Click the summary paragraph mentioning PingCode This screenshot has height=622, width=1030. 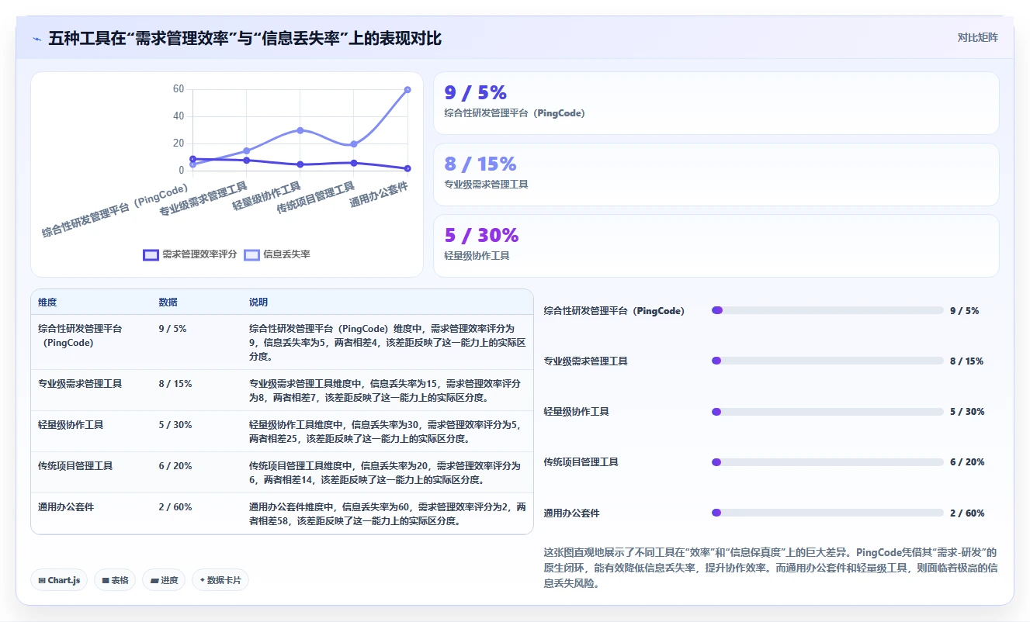pos(771,568)
